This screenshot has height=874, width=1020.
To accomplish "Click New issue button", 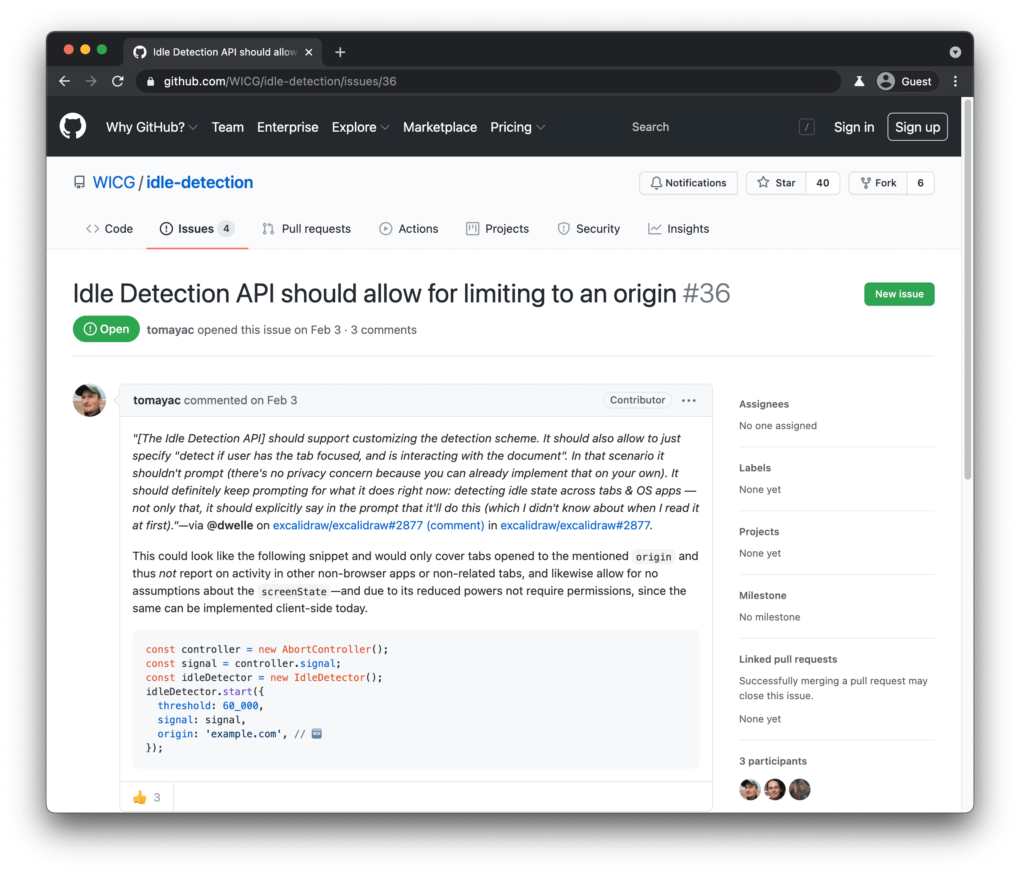I will pos(899,294).
